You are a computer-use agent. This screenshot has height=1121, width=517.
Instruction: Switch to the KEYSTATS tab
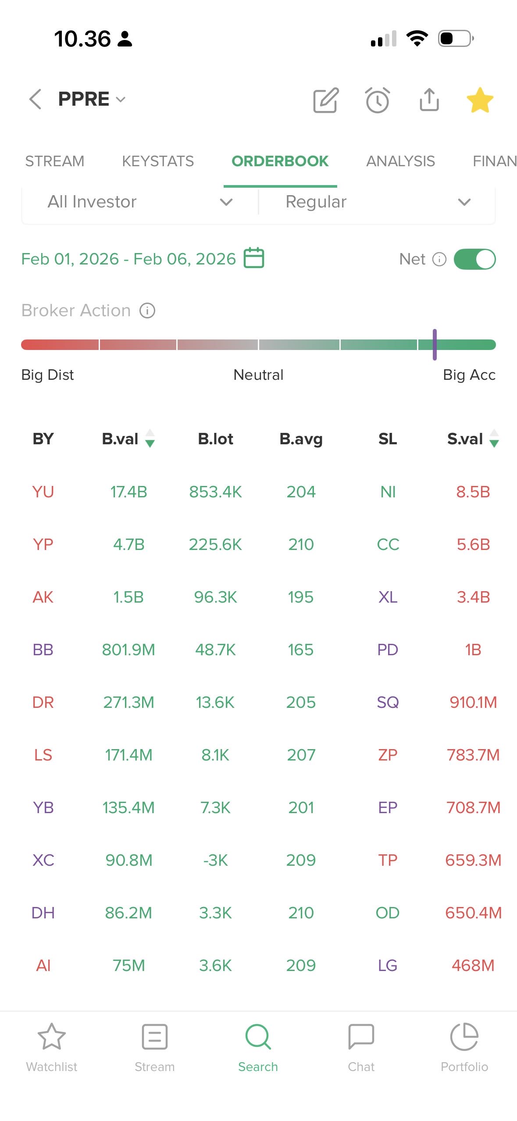[x=158, y=161]
